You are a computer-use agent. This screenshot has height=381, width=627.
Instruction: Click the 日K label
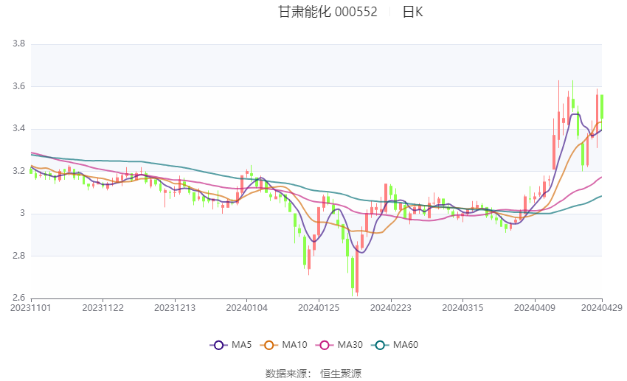[412, 12]
